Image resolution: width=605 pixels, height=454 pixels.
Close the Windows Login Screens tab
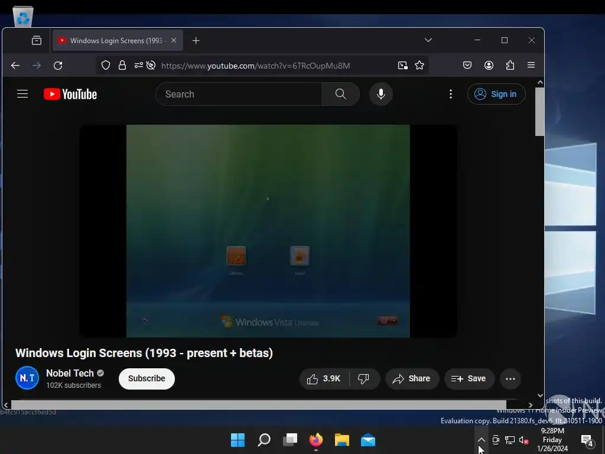(x=174, y=41)
